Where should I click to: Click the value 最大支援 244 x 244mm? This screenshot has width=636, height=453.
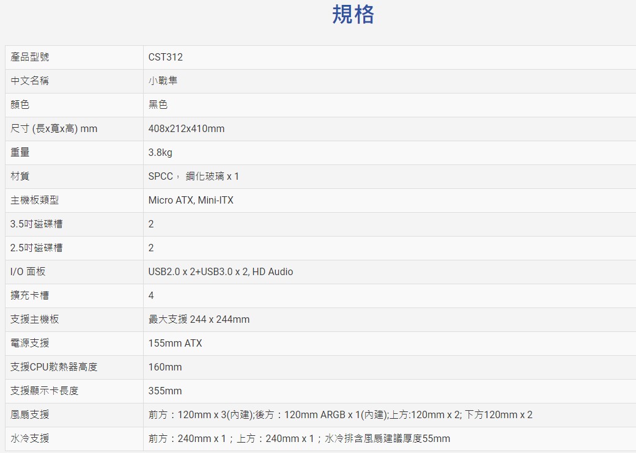199,320
